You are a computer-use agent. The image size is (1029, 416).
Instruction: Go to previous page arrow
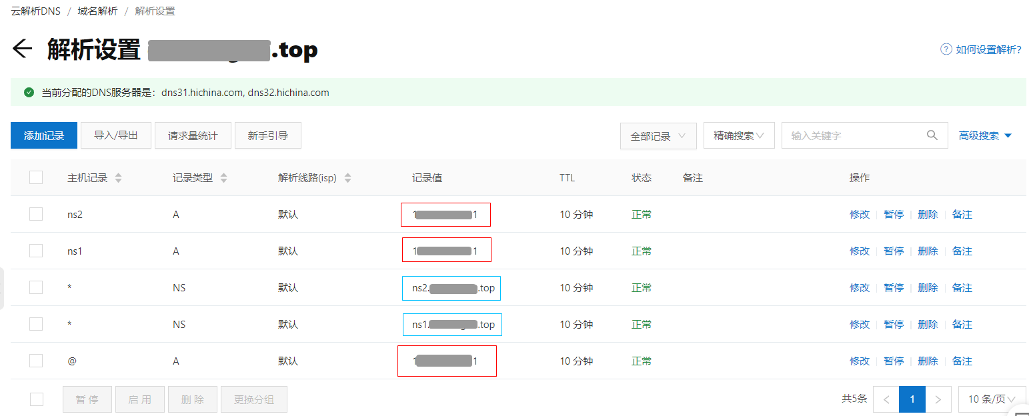[886, 399]
